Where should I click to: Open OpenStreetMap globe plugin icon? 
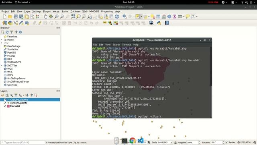(x=151, y=23)
